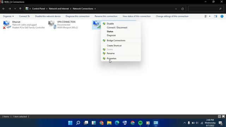Click Change settings of this connection
Viewport: 226px width, 127px height.
(172, 16)
